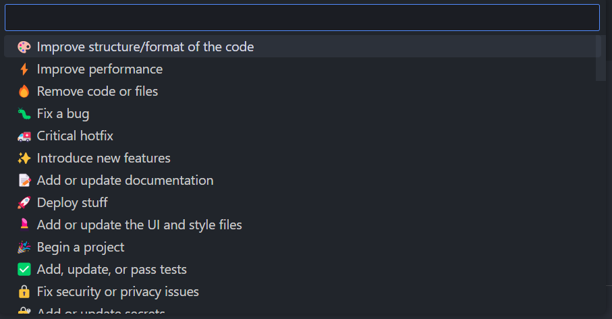This screenshot has width=612, height=319.
Task: Select "Introduce new features" from list
Action: [x=103, y=158]
